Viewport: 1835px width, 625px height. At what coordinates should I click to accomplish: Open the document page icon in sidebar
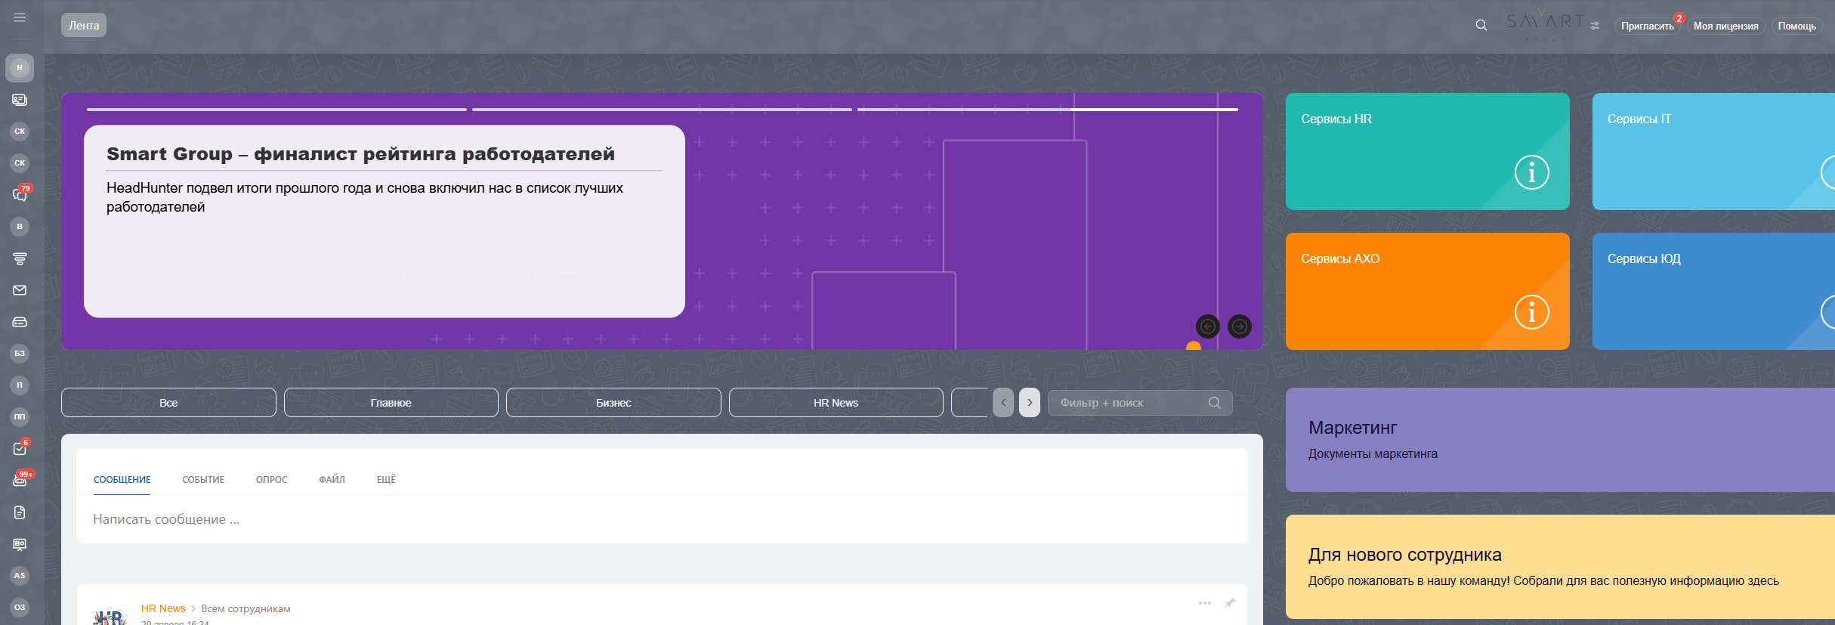(20, 512)
